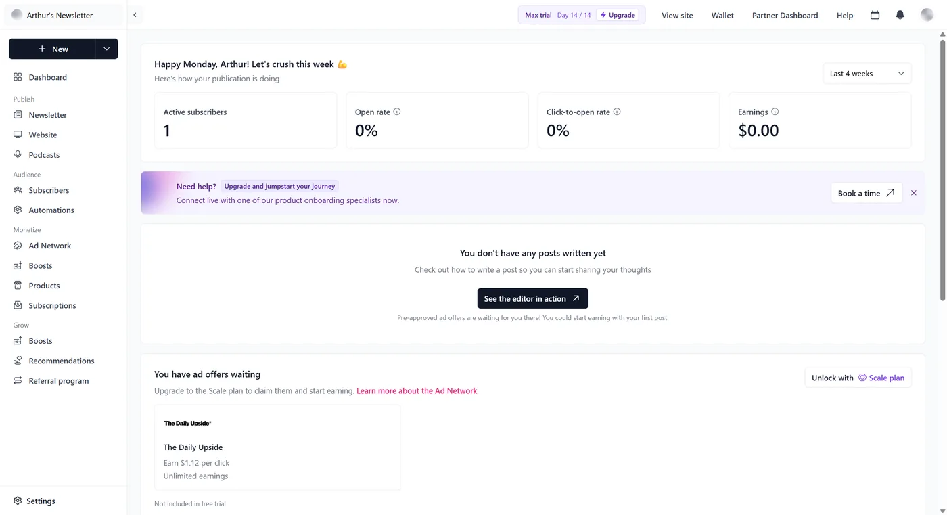Click the Open rate info icon
The width and height of the screenshot is (947, 515).
point(397,112)
